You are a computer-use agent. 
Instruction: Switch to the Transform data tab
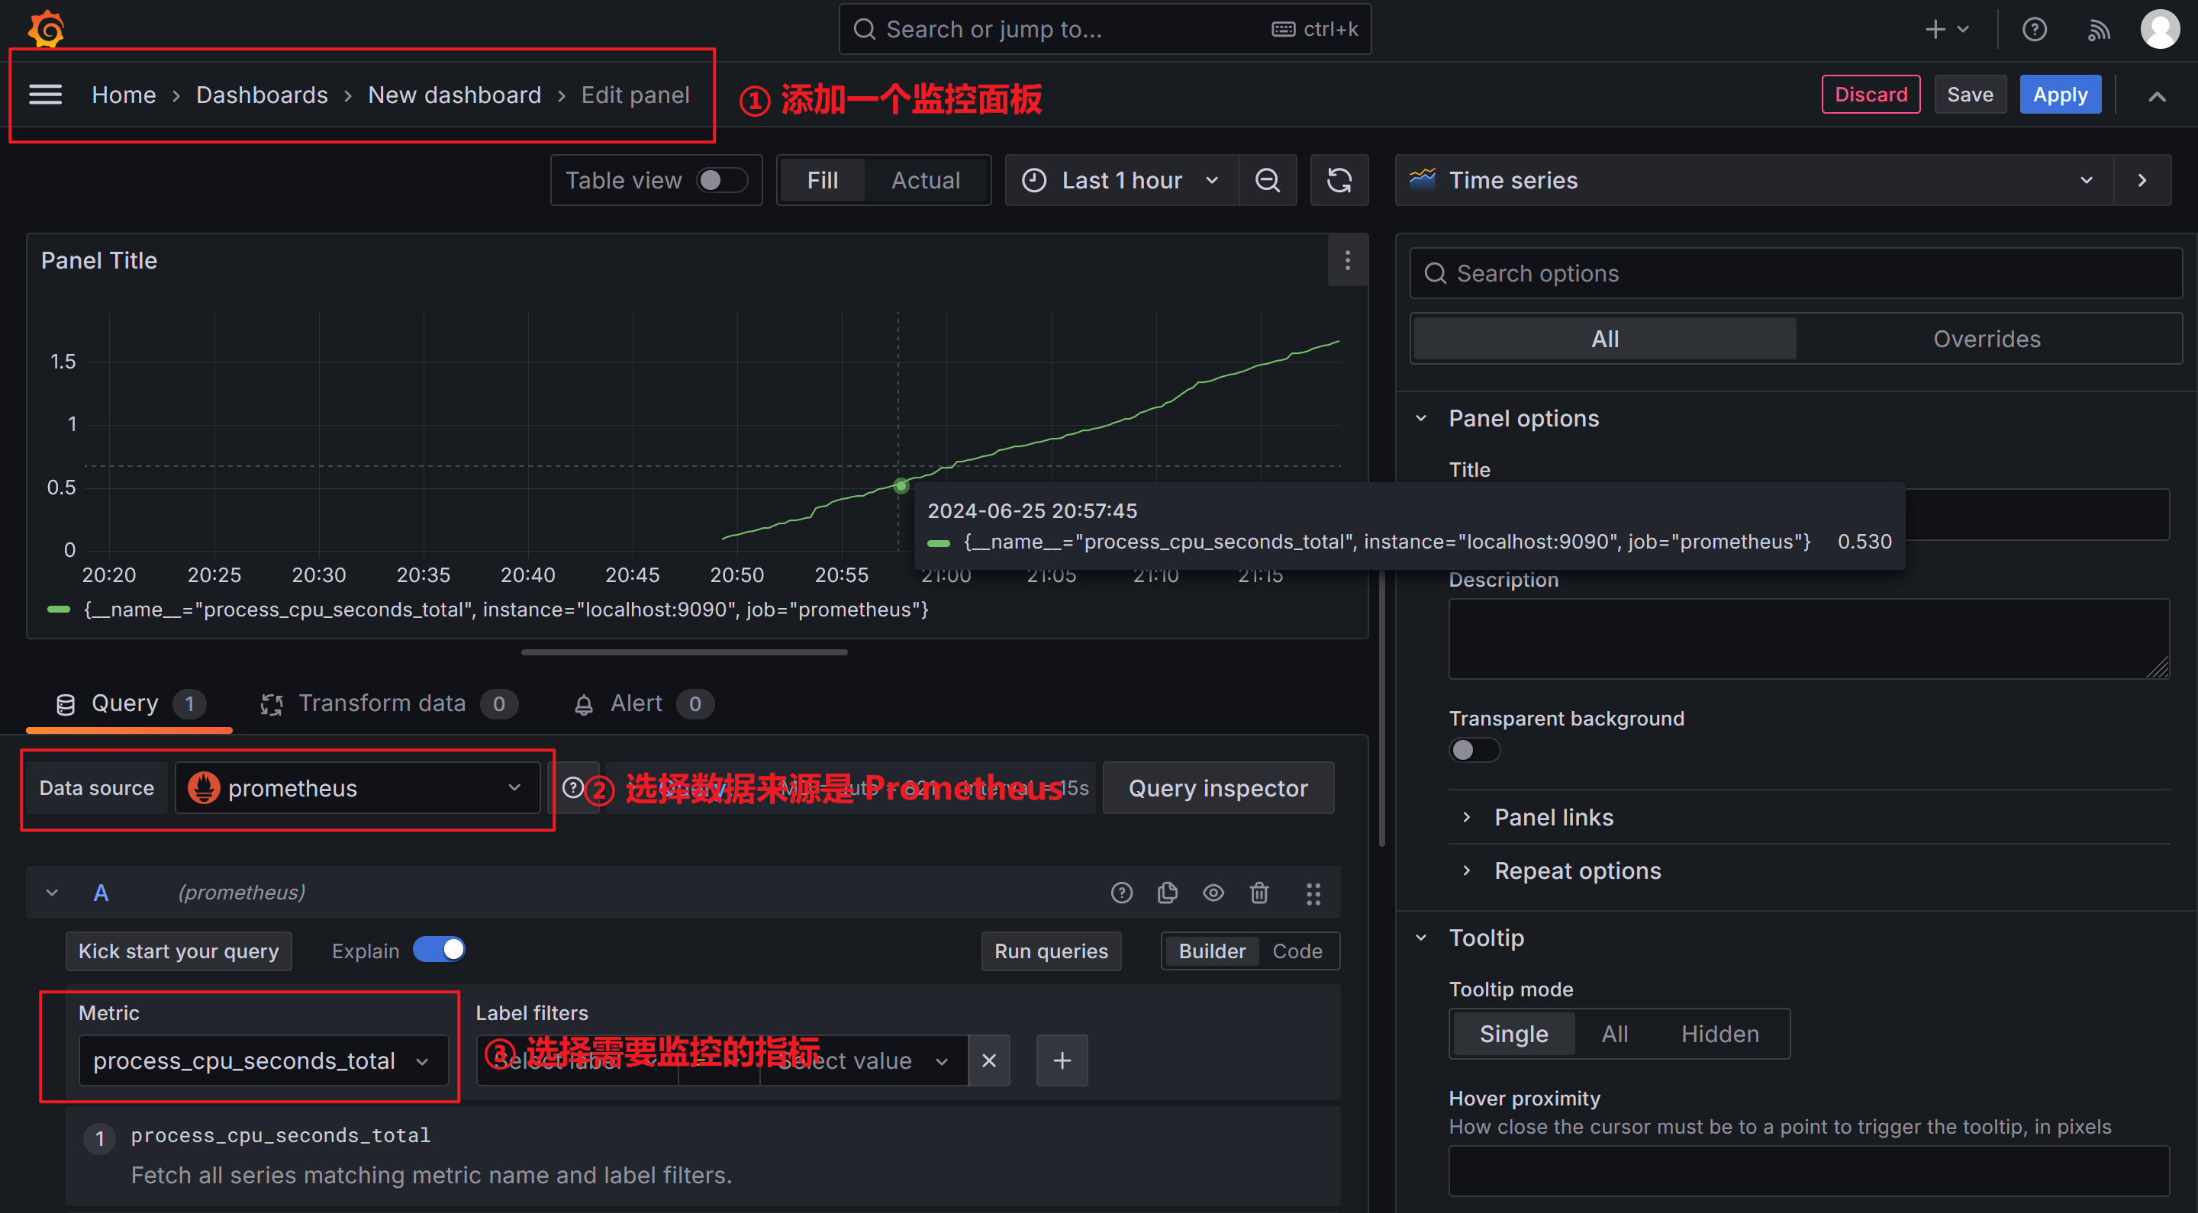[x=382, y=703]
